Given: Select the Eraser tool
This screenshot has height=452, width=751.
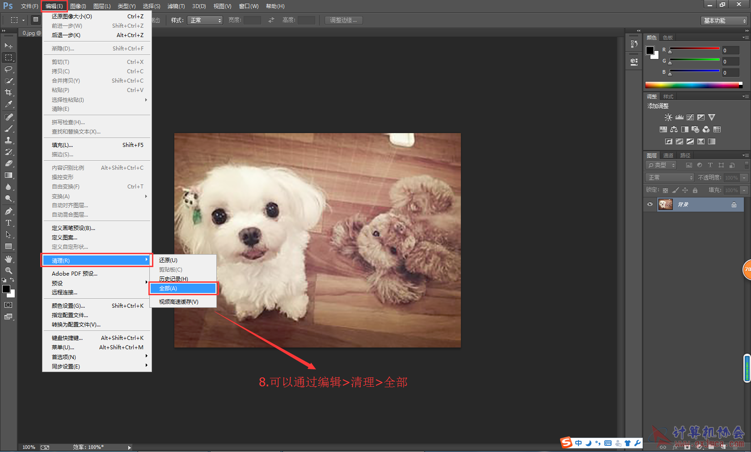Looking at the screenshot, I should [8, 163].
